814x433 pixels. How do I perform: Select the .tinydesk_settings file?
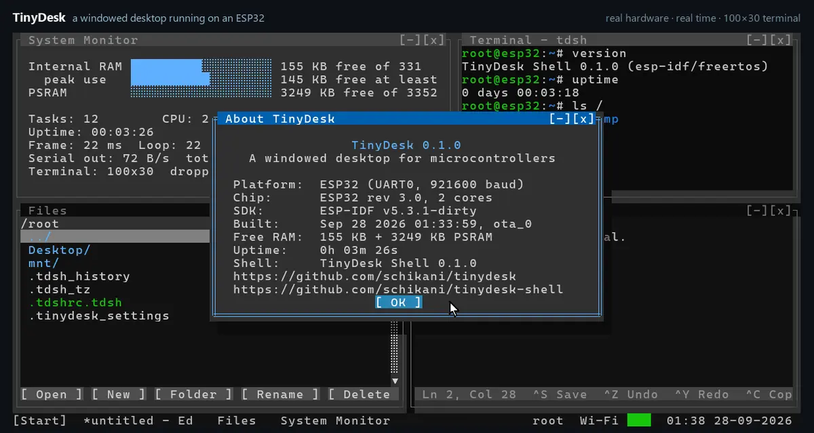pyautogui.click(x=99, y=316)
